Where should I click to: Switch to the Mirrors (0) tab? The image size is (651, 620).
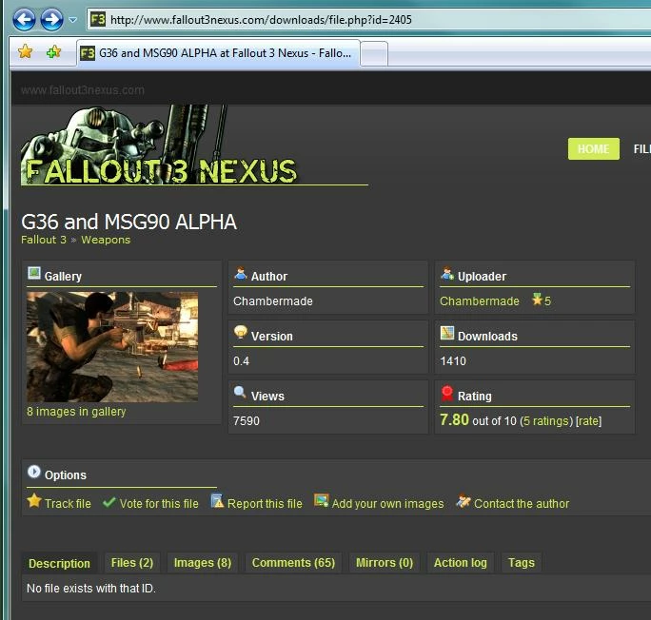click(x=385, y=562)
